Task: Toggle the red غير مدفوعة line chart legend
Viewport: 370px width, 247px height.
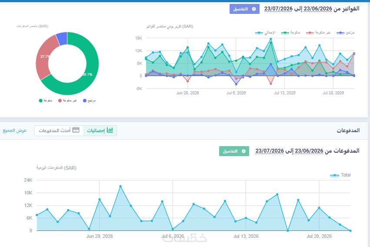Action: point(318,33)
